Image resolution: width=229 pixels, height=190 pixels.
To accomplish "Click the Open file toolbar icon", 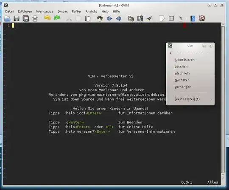I will pos(7,19).
